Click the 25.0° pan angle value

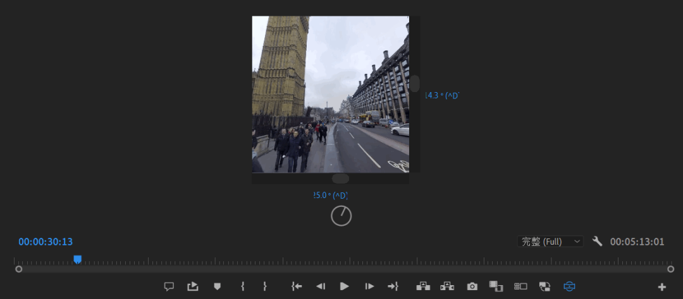[330, 196]
